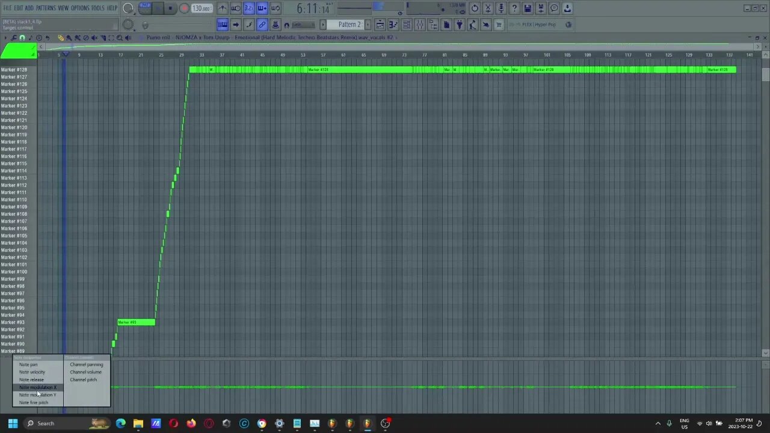This screenshot has width=770, height=433.
Task: Select piano roll mute tool
Action: tap(94, 38)
